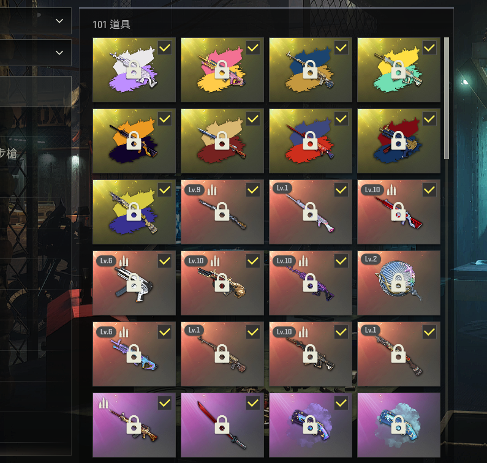Expand the top filter dropdown chevron
The image size is (487, 463).
59,21
